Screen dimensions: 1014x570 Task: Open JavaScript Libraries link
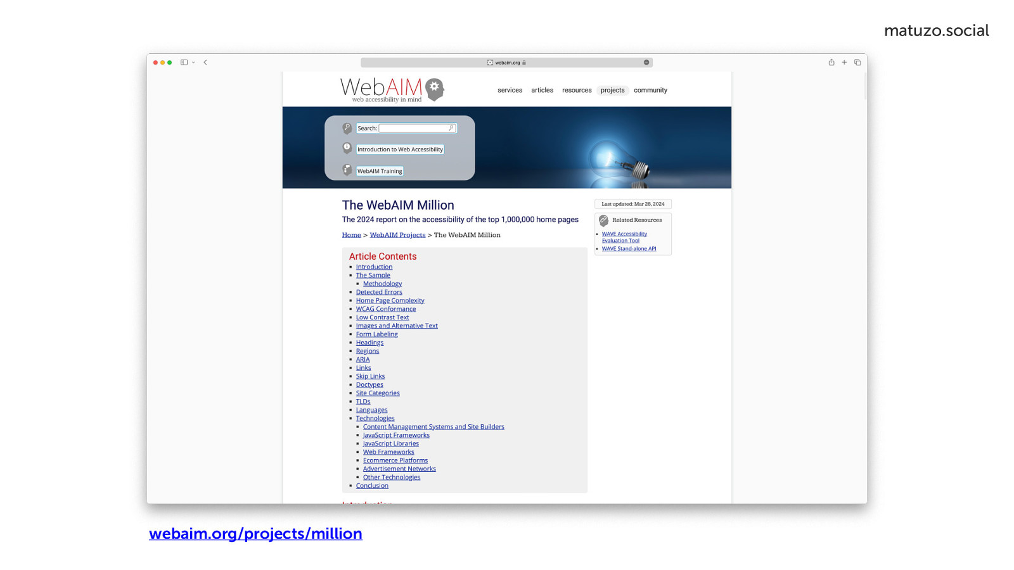click(391, 443)
